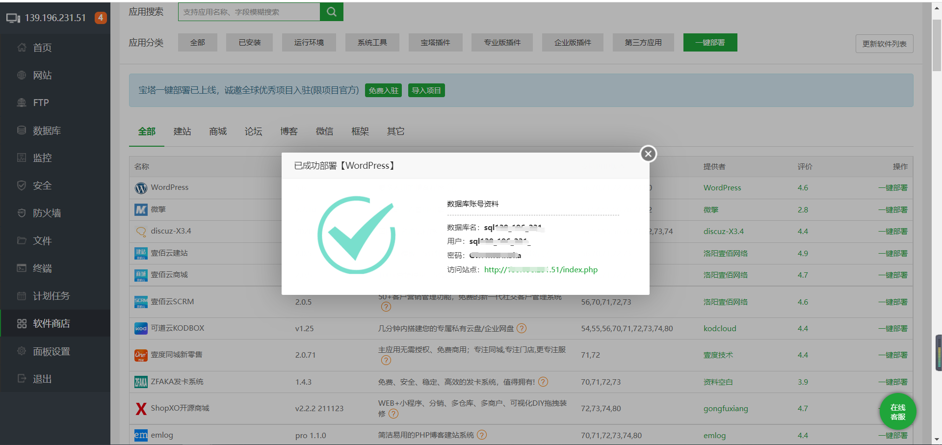Click the 微擎 app icon
Image resolution: width=942 pixels, height=445 pixels.
pyautogui.click(x=141, y=209)
